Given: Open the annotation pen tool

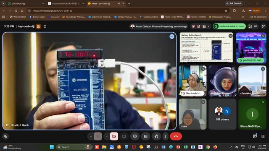Looking at the screenshot, I should coord(263,26).
